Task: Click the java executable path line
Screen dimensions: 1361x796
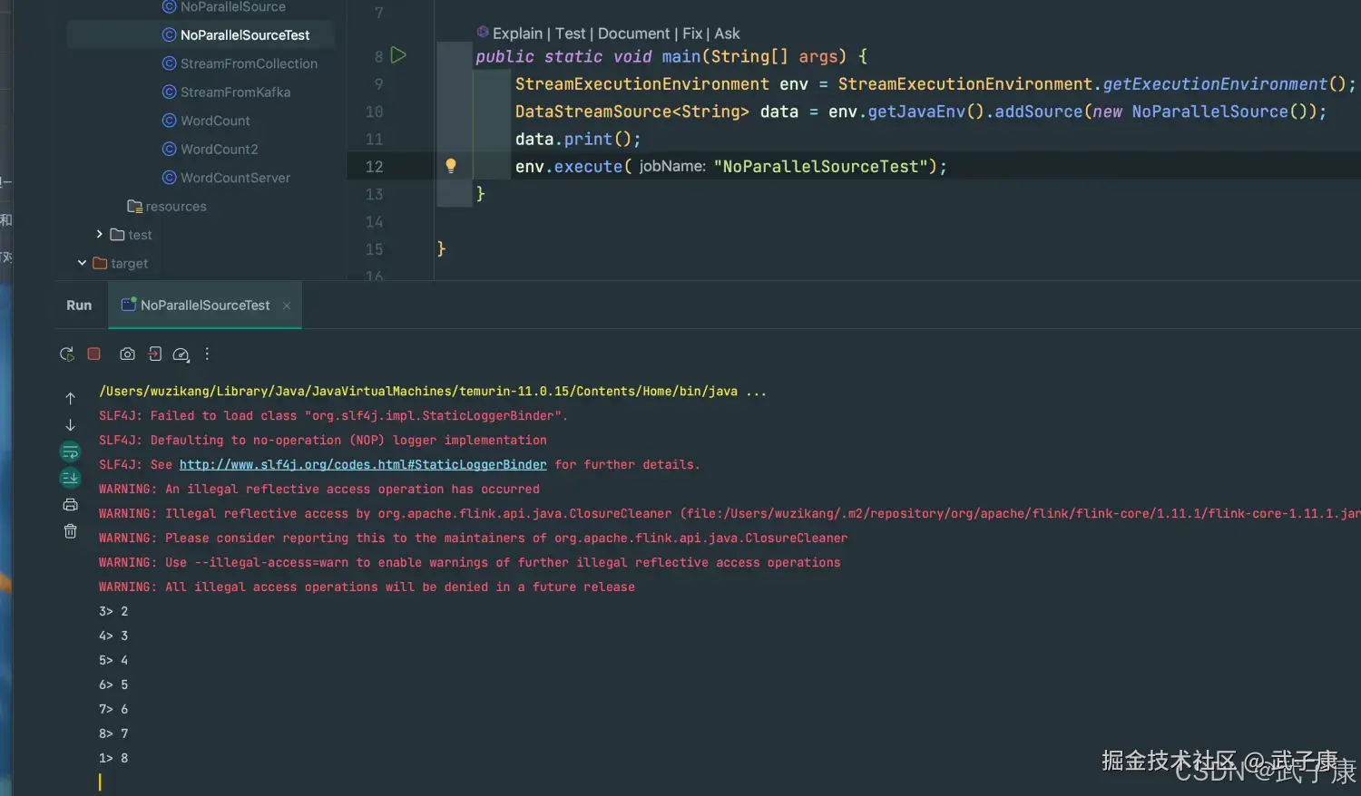Action: (x=433, y=391)
